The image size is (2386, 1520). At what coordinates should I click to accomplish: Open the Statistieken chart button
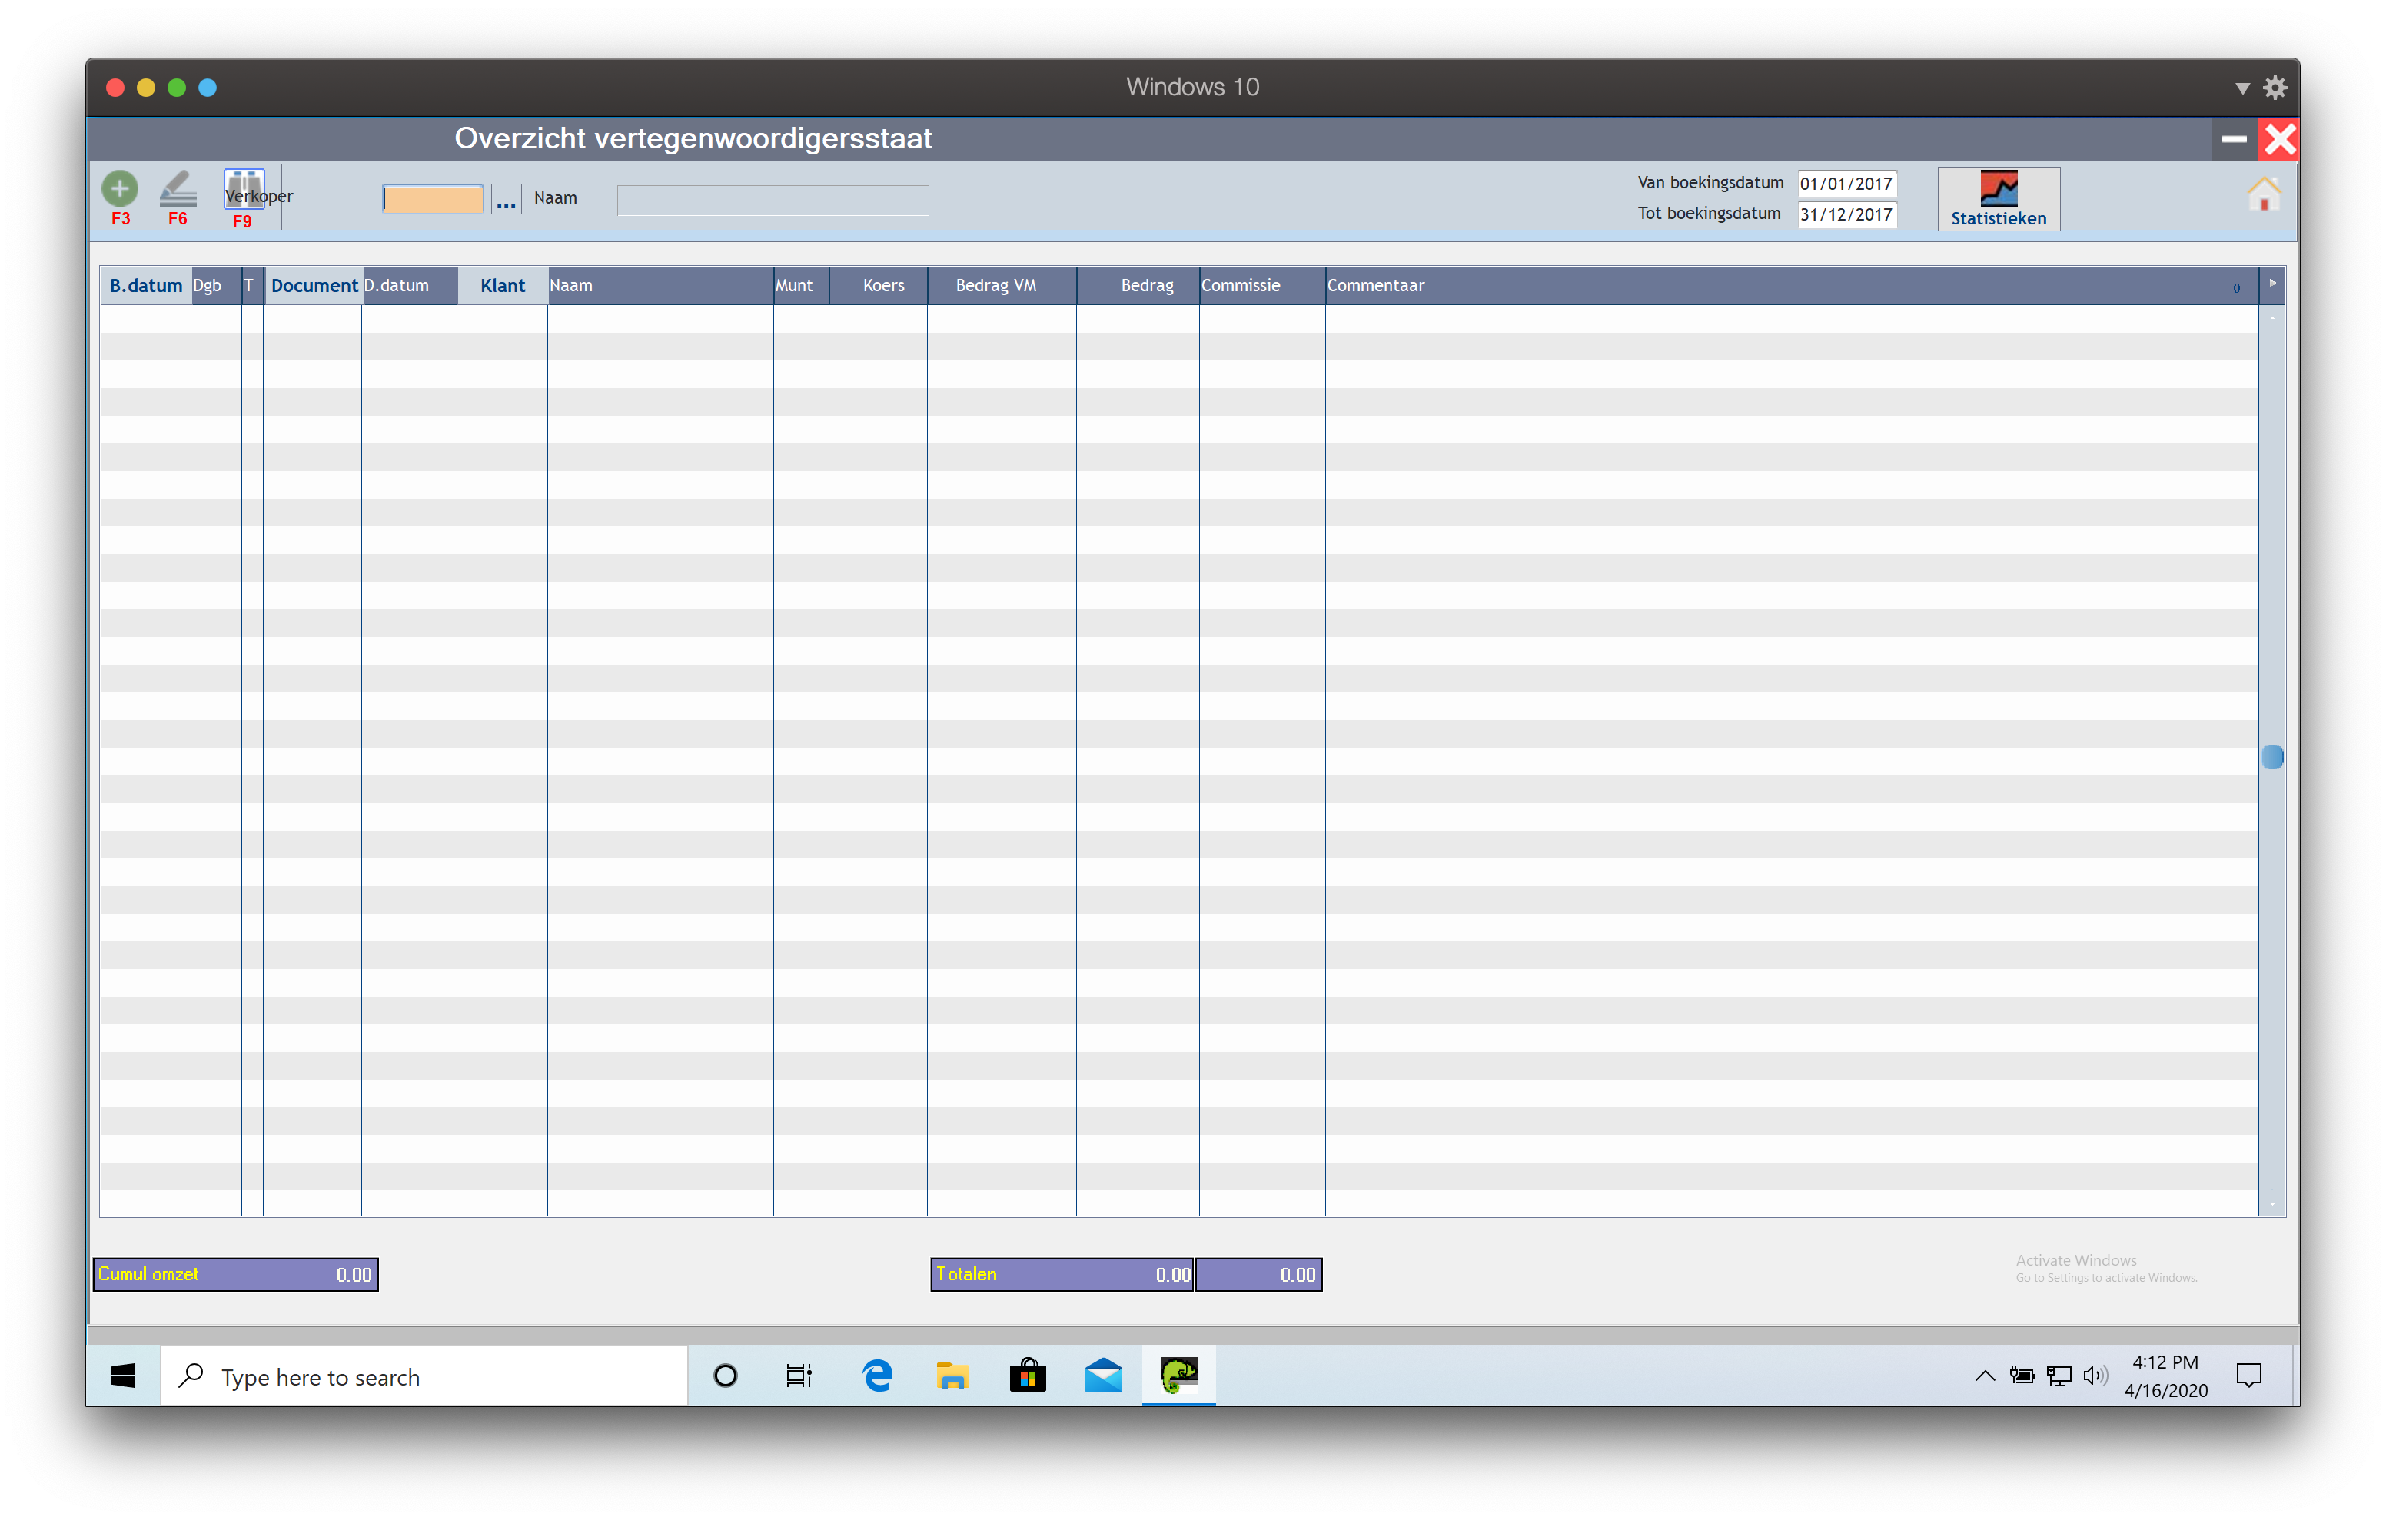(1998, 198)
